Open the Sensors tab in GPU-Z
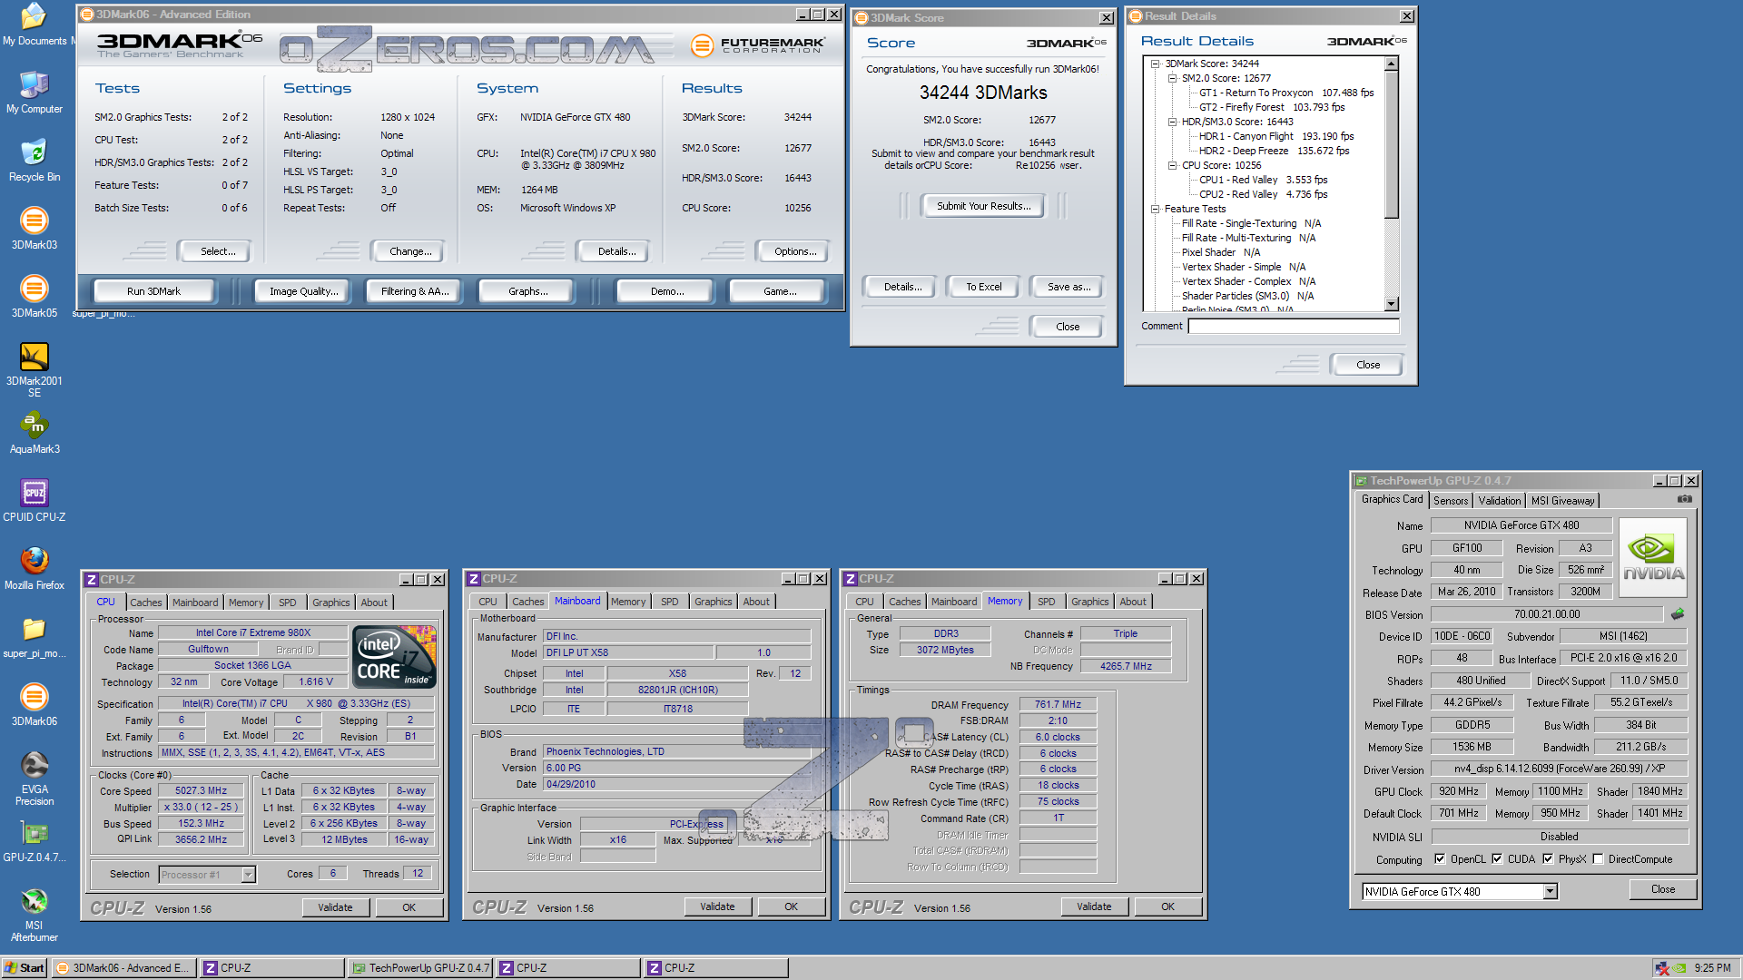The height and width of the screenshot is (980, 1743). click(x=1450, y=500)
